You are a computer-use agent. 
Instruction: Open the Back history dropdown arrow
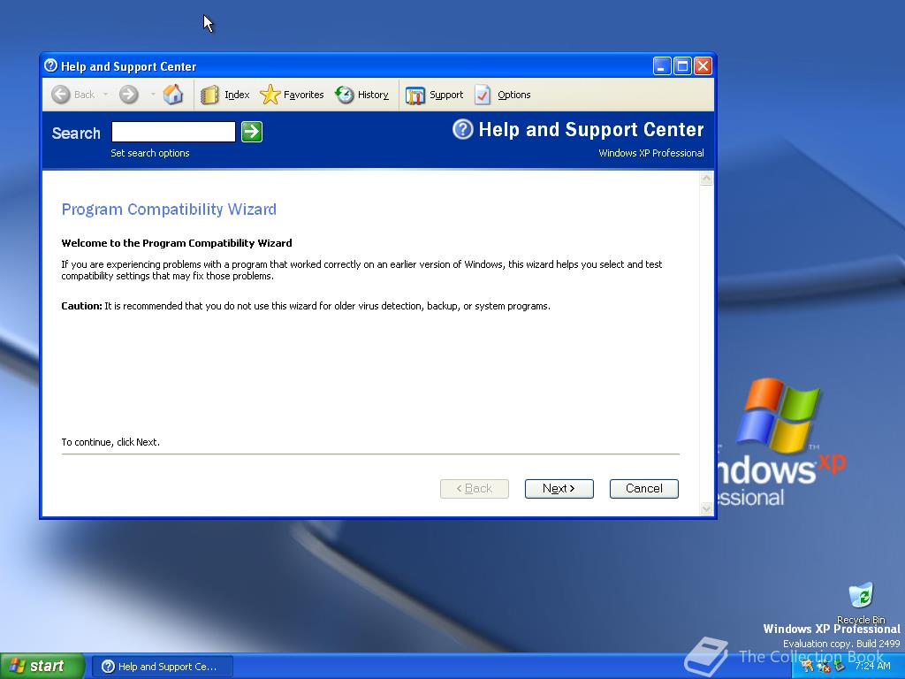point(106,94)
